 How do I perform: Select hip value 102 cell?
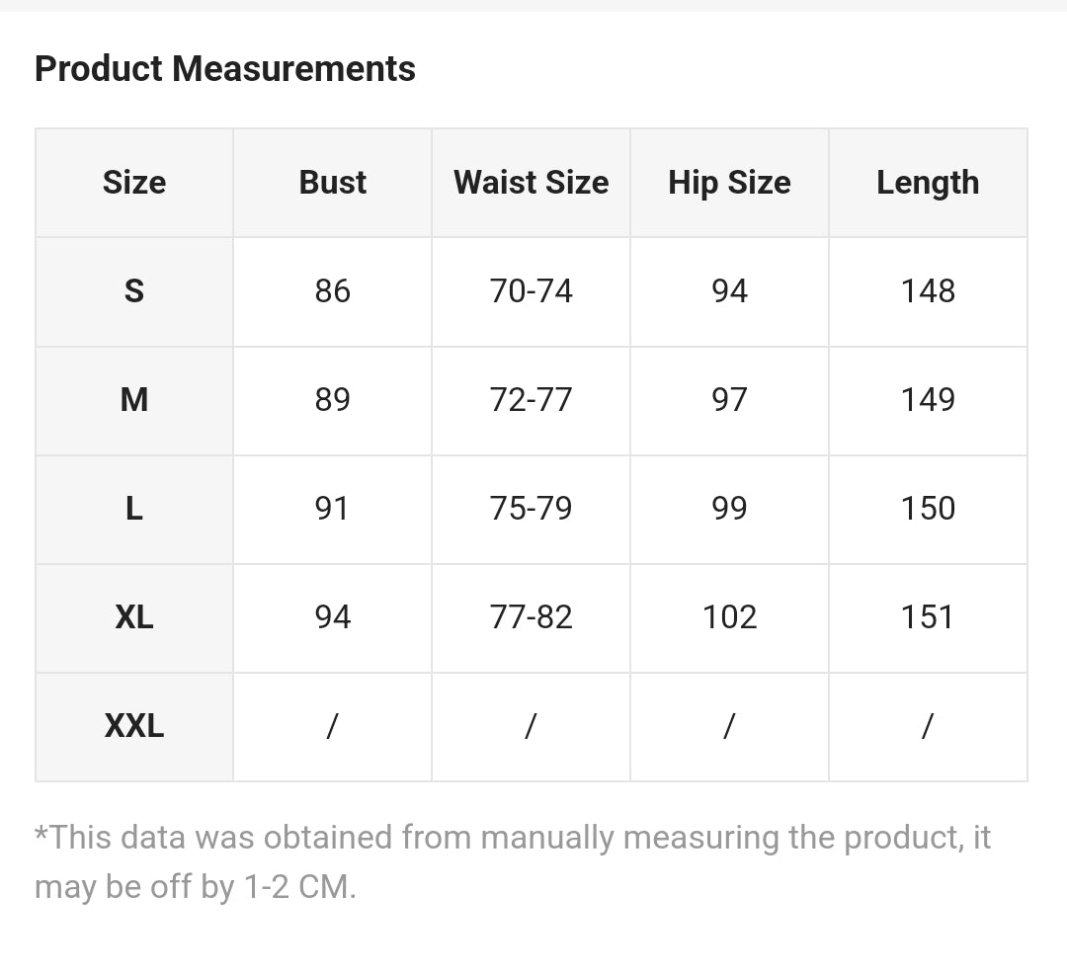click(729, 618)
